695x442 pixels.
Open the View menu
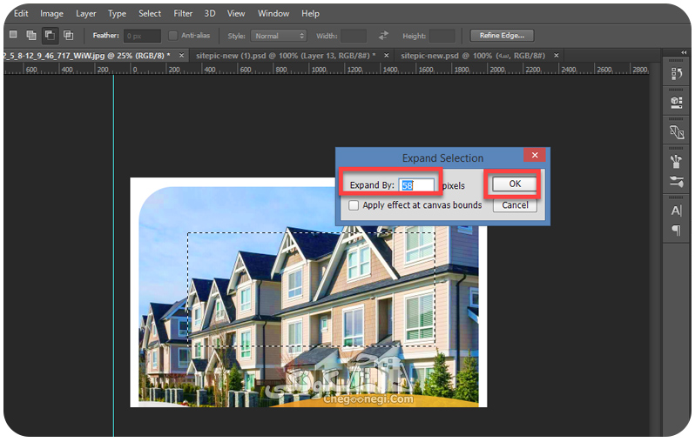(236, 14)
